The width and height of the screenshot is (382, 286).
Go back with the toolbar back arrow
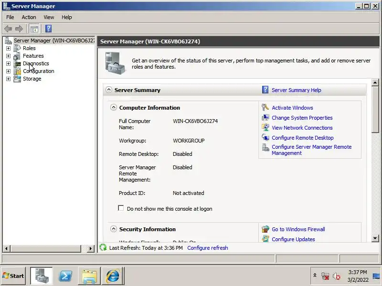click(8, 29)
